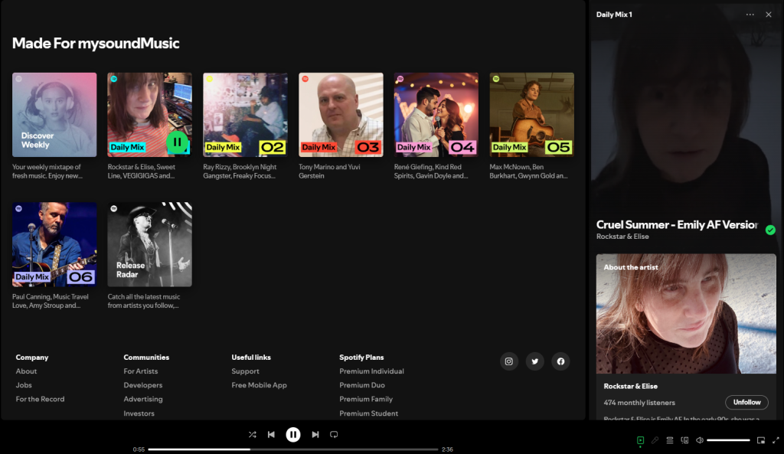
Task: Click the Developers footer link
Action: click(x=143, y=385)
